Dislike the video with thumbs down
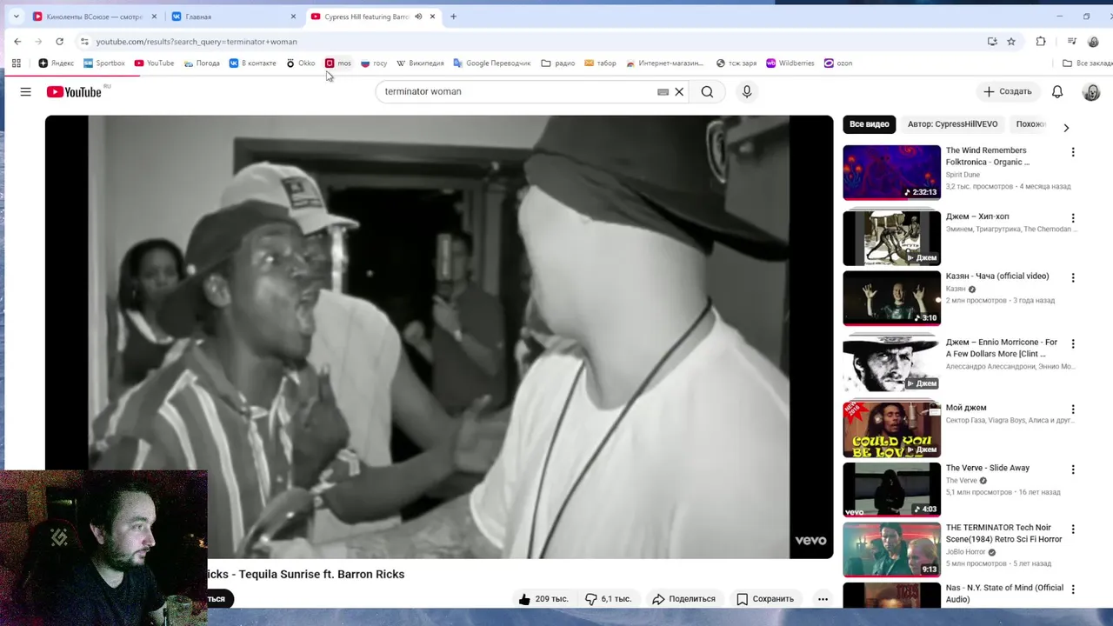 [x=608, y=599]
